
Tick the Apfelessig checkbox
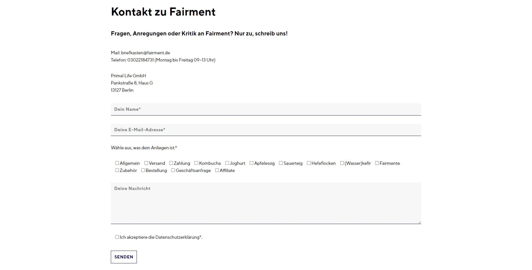(x=251, y=163)
